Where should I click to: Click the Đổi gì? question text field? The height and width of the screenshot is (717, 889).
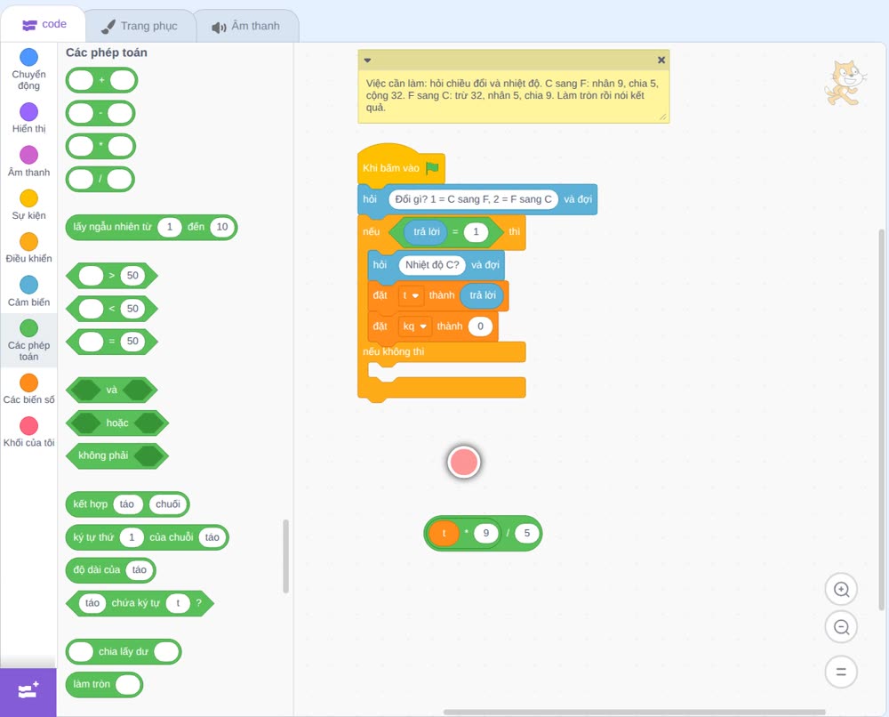point(474,199)
